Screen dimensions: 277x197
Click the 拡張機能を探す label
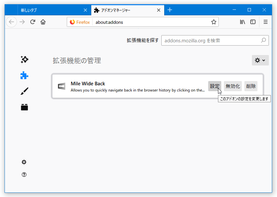(x=142, y=40)
